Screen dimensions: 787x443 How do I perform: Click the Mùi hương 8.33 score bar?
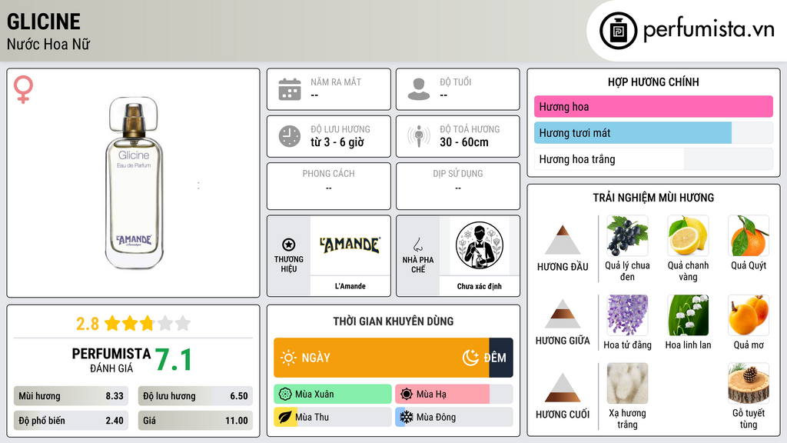pos(71,396)
